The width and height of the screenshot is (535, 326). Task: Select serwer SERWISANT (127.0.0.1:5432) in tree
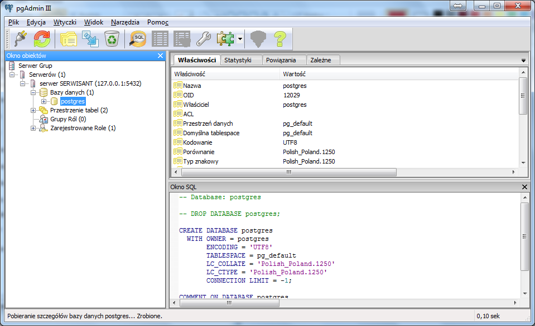tap(90, 83)
